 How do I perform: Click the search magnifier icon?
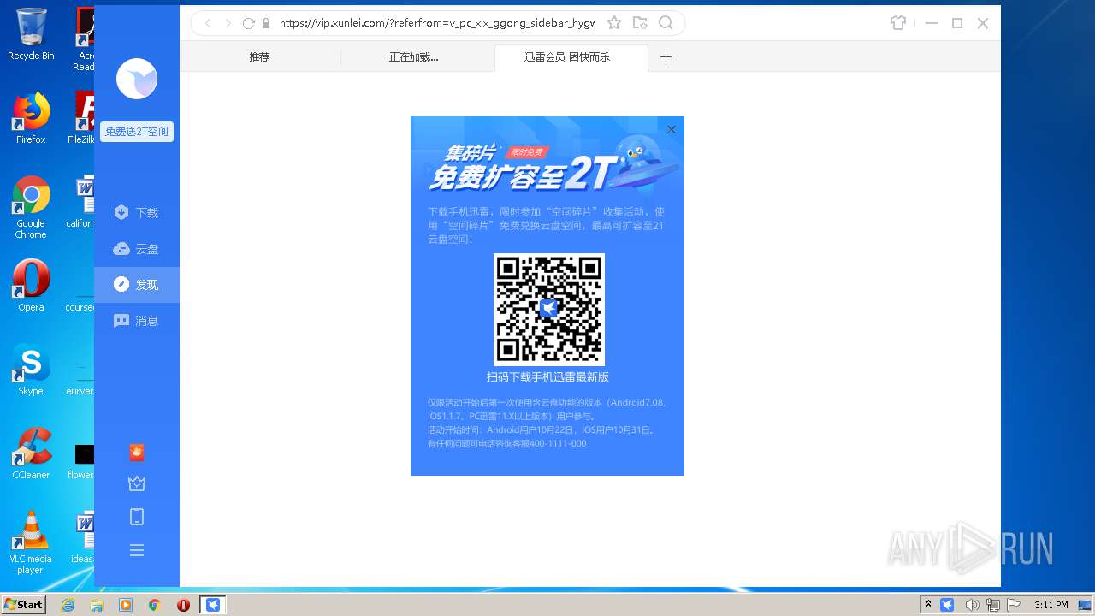pyautogui.click(x=666, y=23)
